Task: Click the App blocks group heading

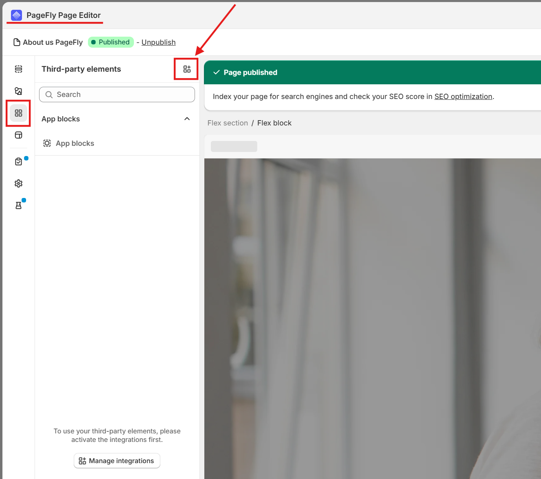Action: click(x=61, y=119)
